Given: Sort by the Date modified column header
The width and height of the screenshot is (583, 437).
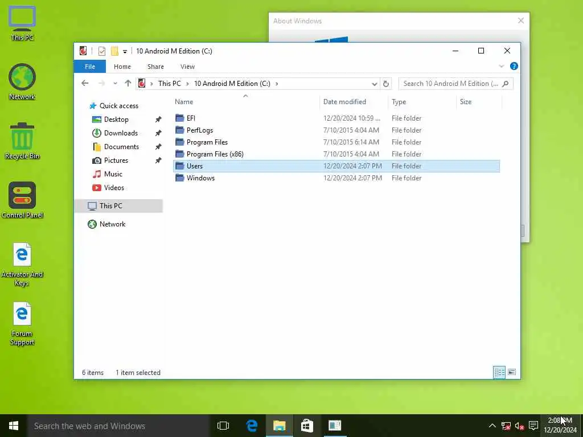Looking at the screenshot, I should (354, 102).
